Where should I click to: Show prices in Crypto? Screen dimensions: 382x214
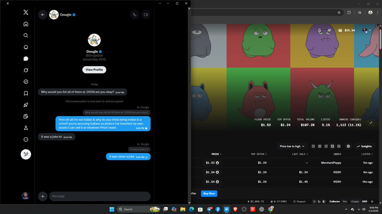tap(355, 202)
